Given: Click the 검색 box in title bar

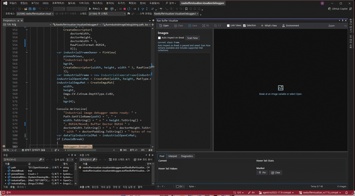Looking at the screenshot, I should pyautogui.click(x=171, y=3).
